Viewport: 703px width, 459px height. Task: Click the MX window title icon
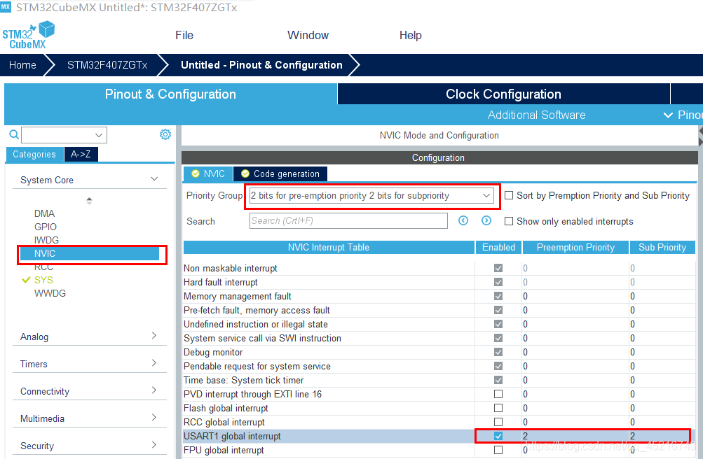coord(6,7)
